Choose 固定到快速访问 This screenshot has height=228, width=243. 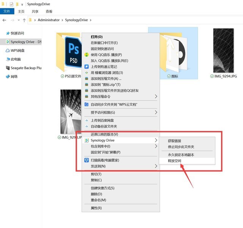coord(121,49)
